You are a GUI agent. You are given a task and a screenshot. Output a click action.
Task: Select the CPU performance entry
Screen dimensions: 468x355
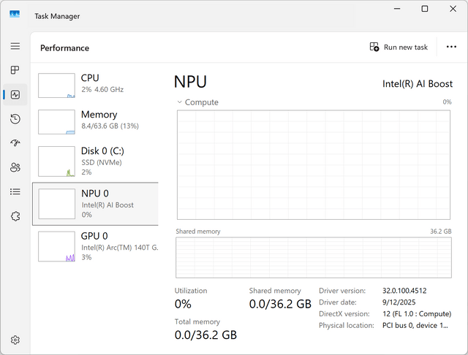(96, 85)
